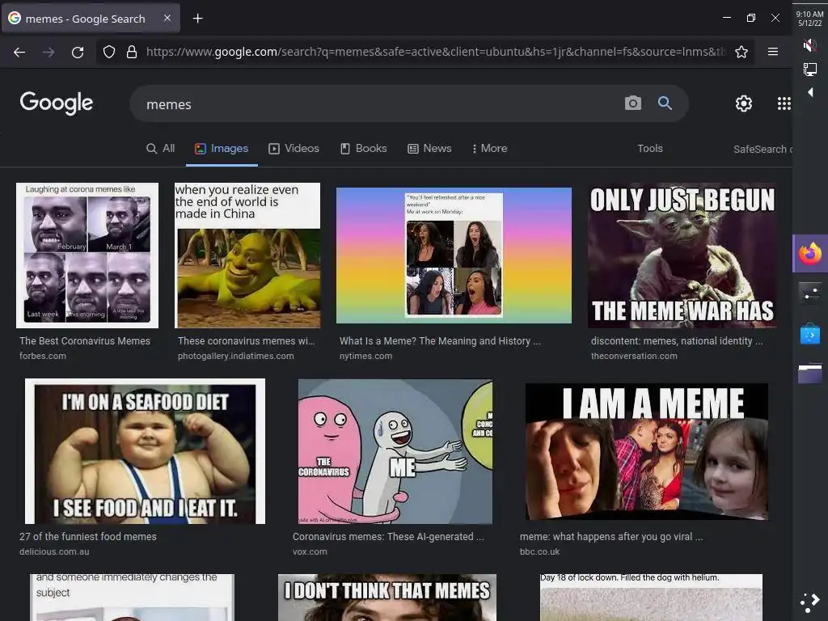Open the Yoda meme war thumbnail
This screenshot has width=828, height=621.
click(682, 256)
